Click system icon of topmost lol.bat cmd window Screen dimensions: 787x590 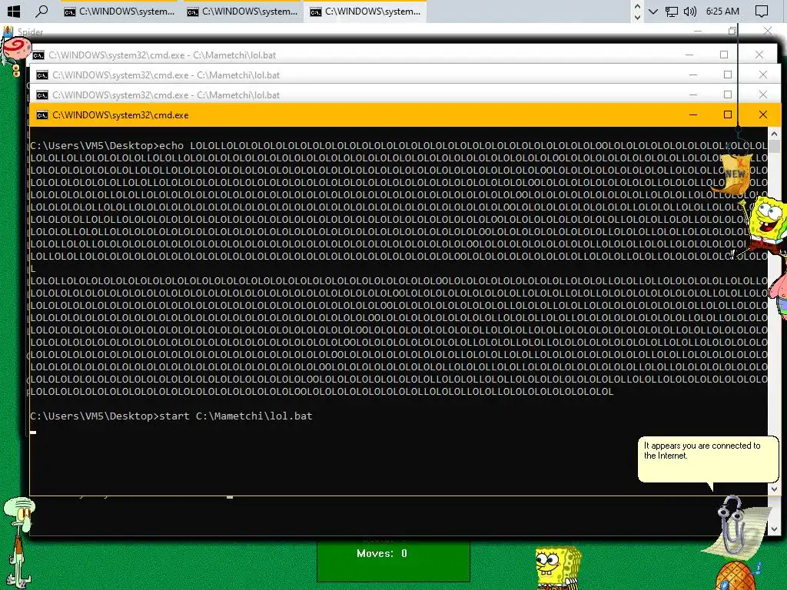pyautogui.click(x=38, y=55)
